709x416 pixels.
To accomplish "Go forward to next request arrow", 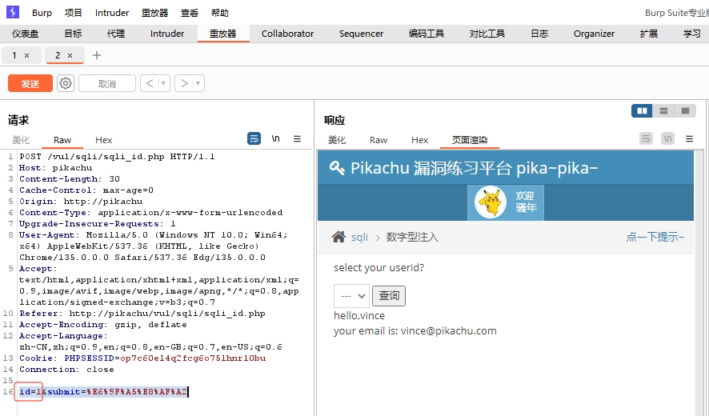I will click(x=184, y=83).
